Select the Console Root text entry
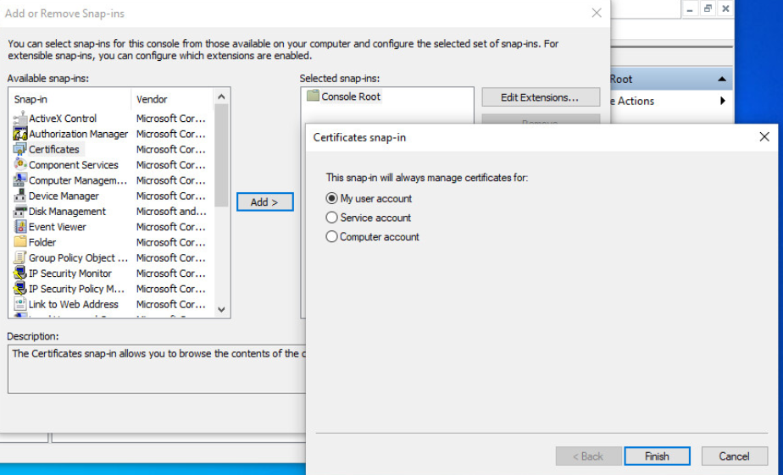Image resolution: width=783 pixels, height=475 pixels. point(351,97)
